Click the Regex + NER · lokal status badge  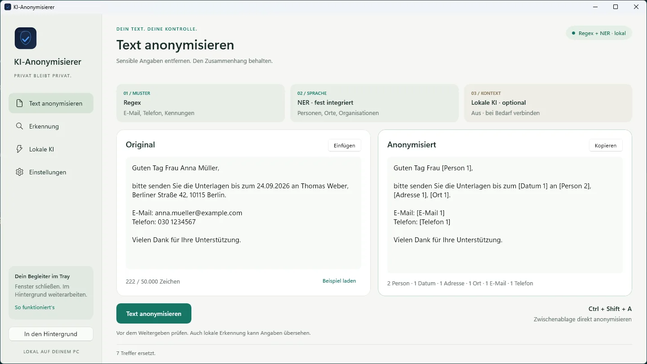[x=599, y=33]
